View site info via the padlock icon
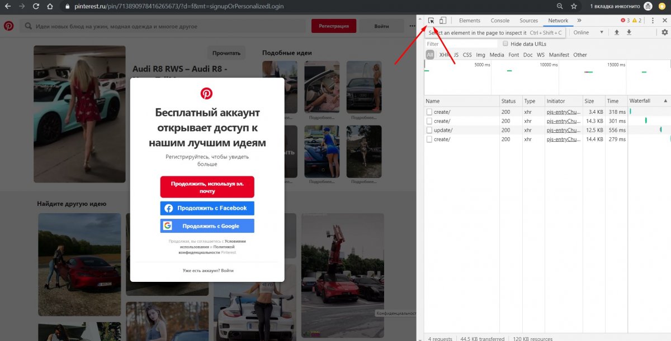Image resolution: width=671 pixels, height=341 pixels. [67, 7]
